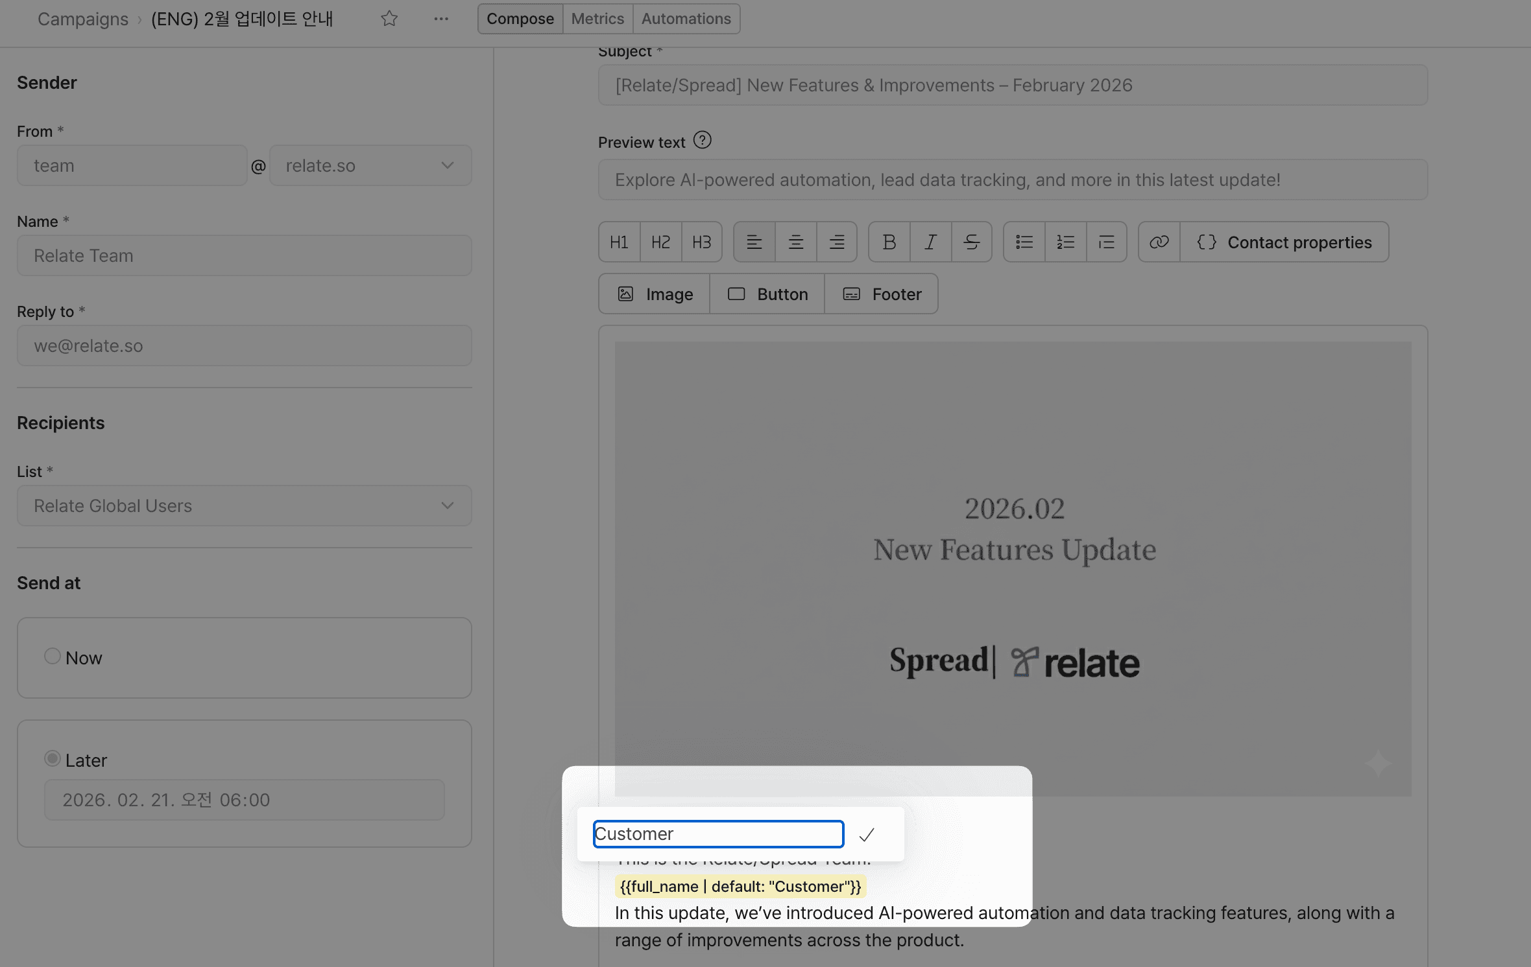
Task: Center align the text
Action: tap(795, 242)
